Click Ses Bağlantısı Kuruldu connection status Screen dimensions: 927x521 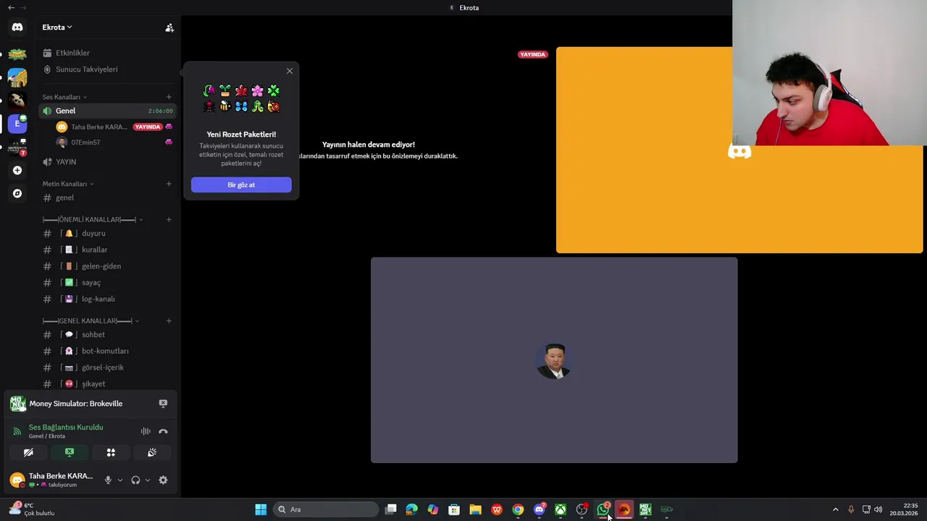click(x=66, y=427)
